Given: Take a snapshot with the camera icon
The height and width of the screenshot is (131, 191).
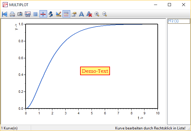Looking at the screenshot, I should (x=20, y=14).
